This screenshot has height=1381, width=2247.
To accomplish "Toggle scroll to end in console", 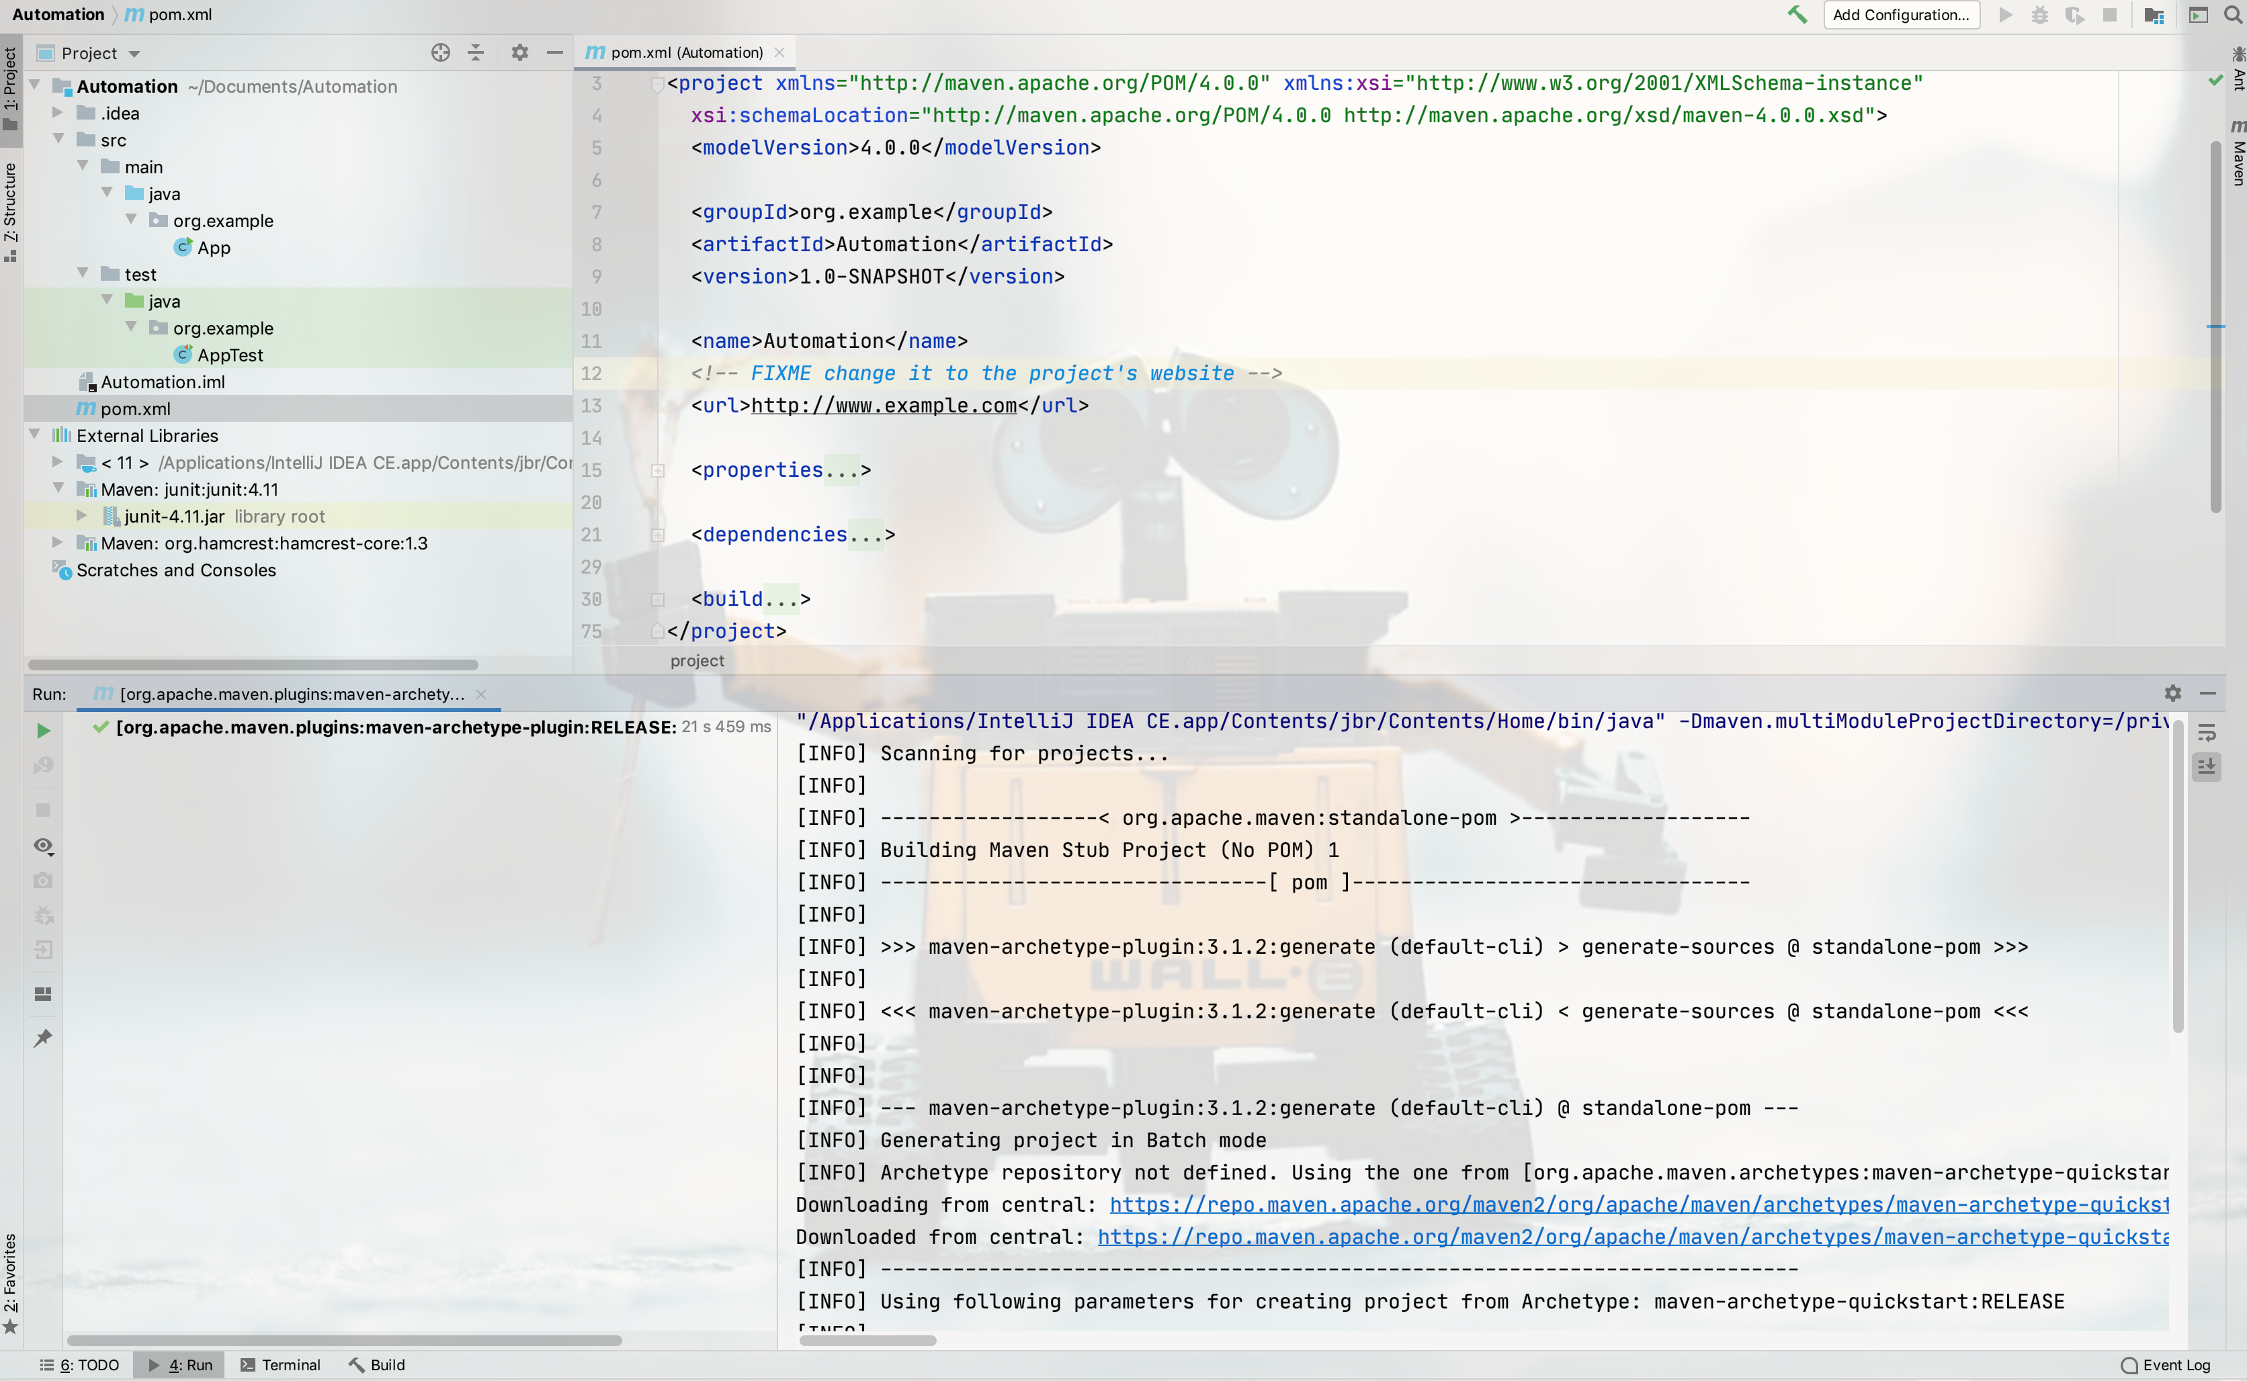I will 2207,766.
